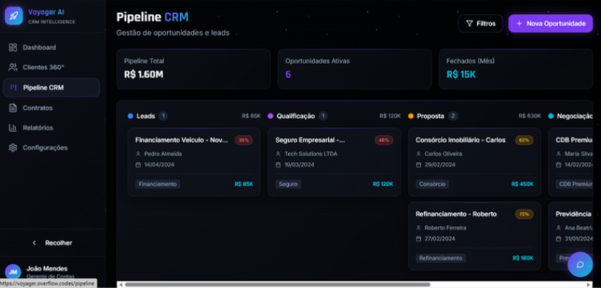
Task: Click calendar icon beside 14/04/2024
Action: [x=138, y=165]
